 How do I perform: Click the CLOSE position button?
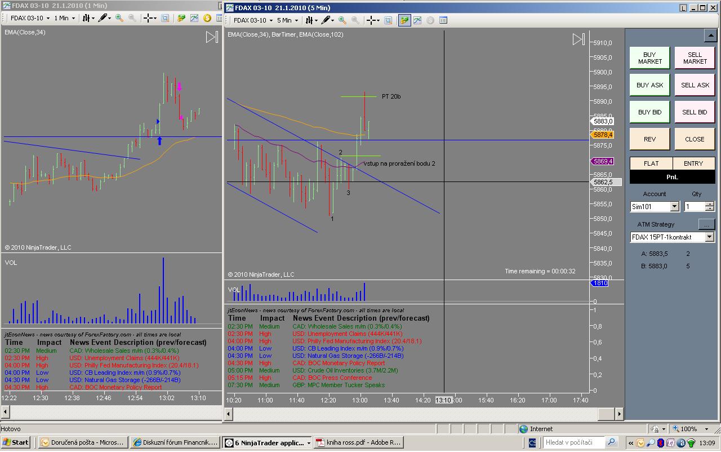click(695, 139)
